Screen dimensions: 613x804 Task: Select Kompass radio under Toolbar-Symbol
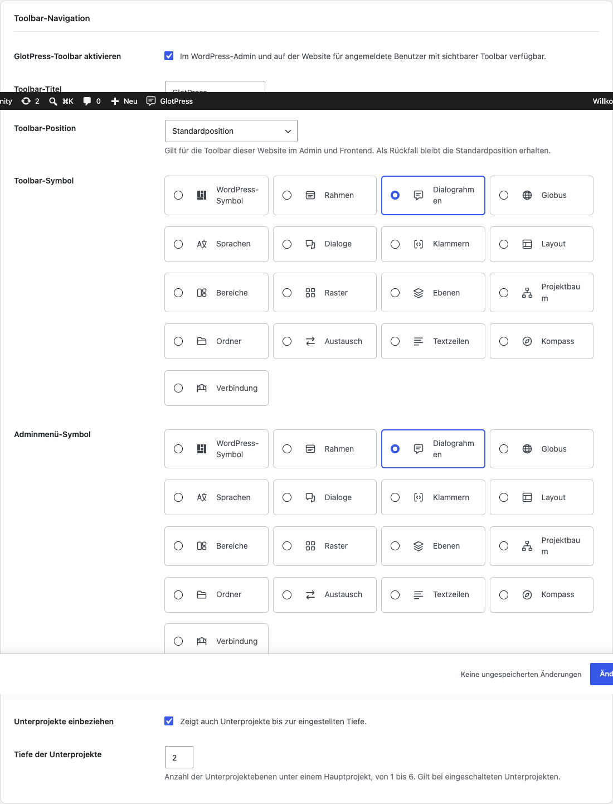pyautogui.click(x=504, y=341)
